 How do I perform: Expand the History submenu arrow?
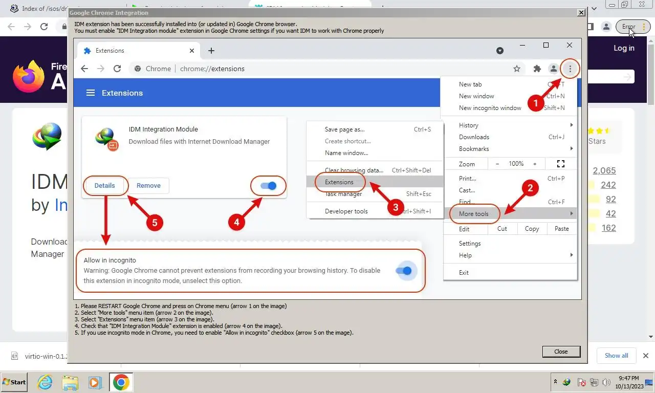(x=572, y=125)
